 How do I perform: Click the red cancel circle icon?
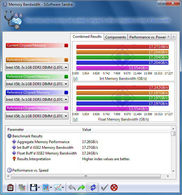point(114,187)
